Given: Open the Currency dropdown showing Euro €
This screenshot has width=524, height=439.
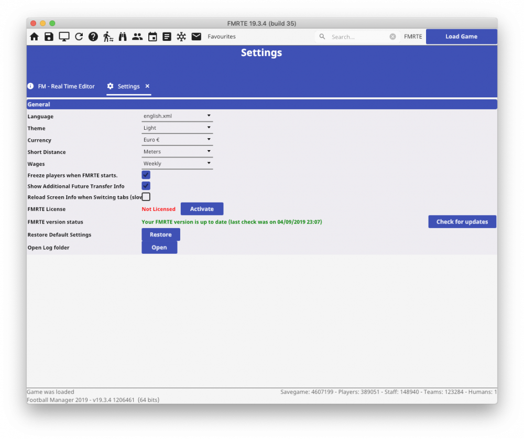Looking at the screenshot, I should 177,140.
